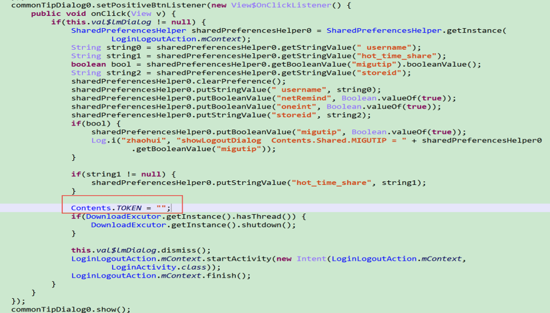
Task: Click "hot_time_share" in the putStringValue line
Action: click(x=331, y=183)
